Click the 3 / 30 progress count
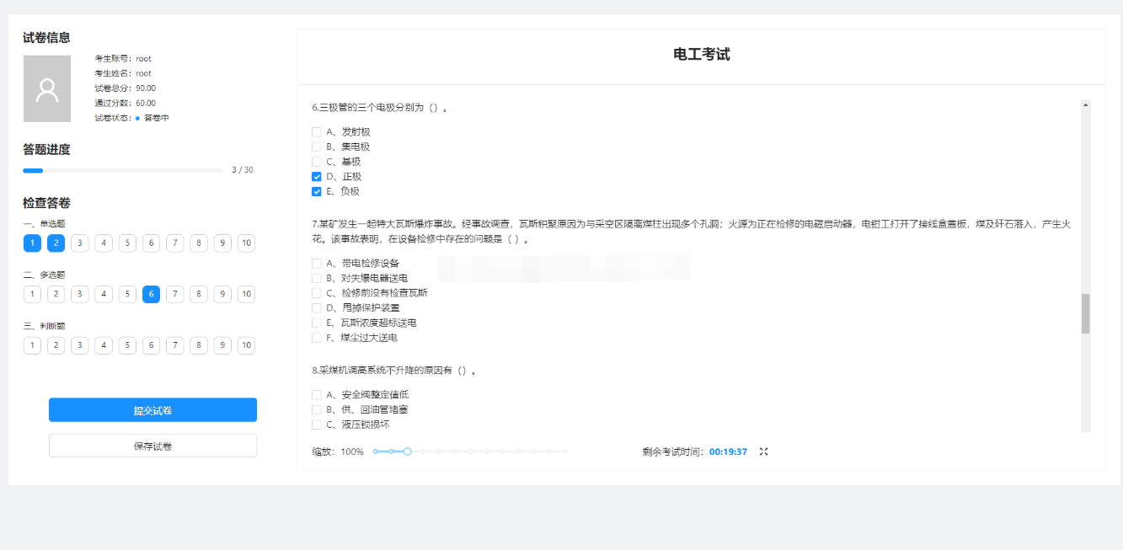Viewport: 1123px width, 550px height. tap(243, 170)
